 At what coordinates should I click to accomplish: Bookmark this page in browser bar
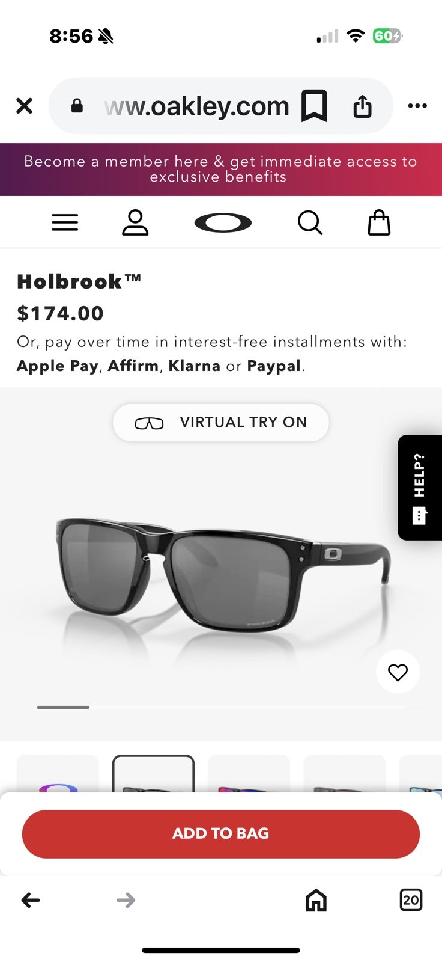pos(314,106)
